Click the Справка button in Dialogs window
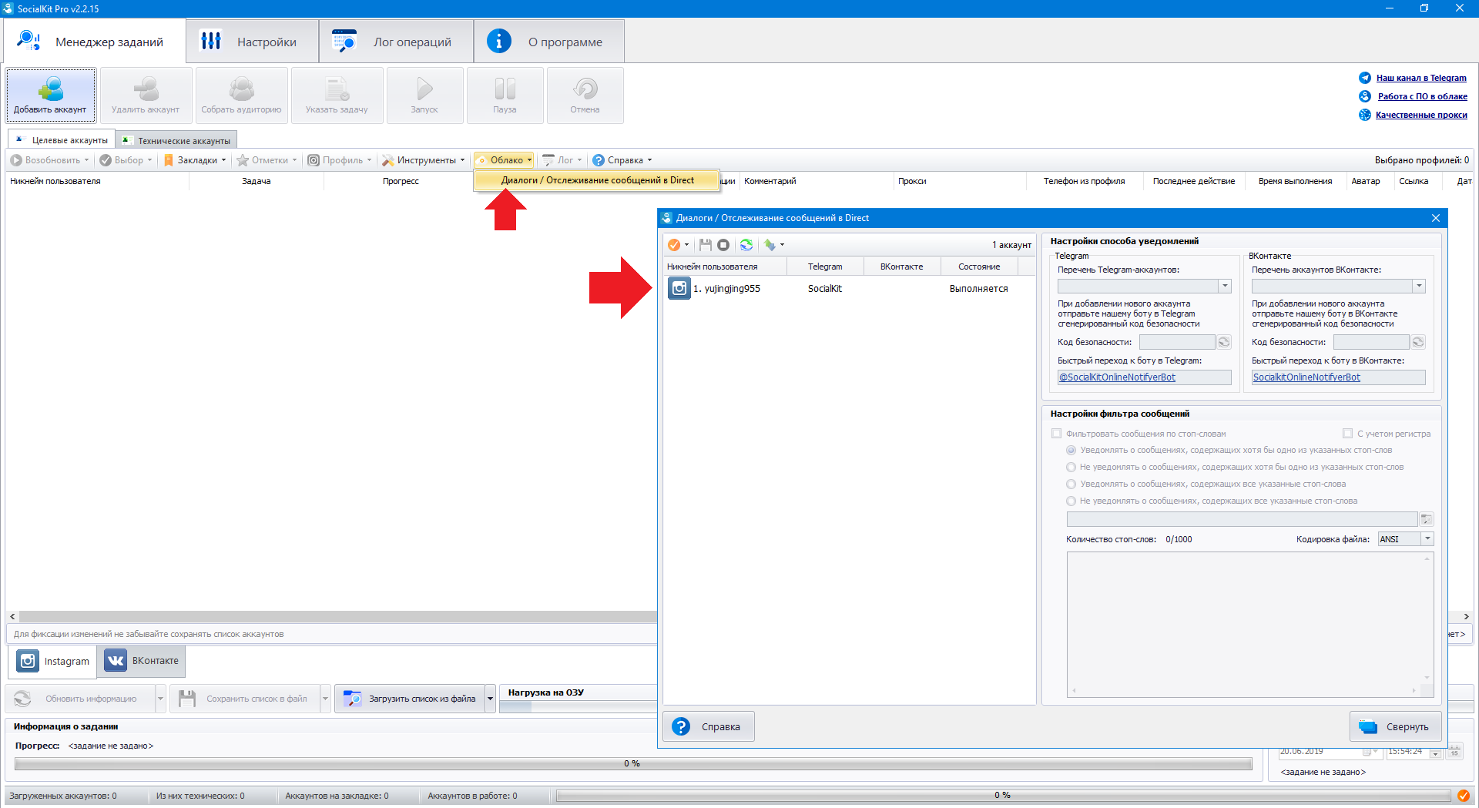Viewport: 1479px width, 808px height. coord(709,726)
